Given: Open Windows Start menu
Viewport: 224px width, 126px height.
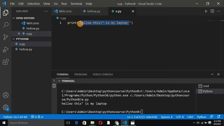Looking at the screenshot, I should point(4,123).
